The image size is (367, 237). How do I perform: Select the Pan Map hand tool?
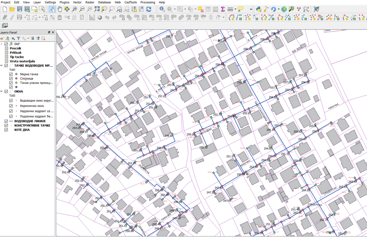point(60,9)
